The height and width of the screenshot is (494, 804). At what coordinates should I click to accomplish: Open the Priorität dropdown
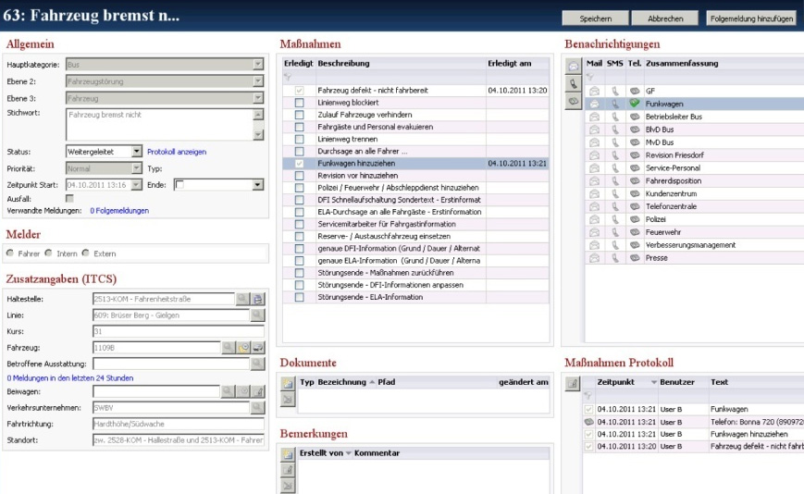(137, 168)
